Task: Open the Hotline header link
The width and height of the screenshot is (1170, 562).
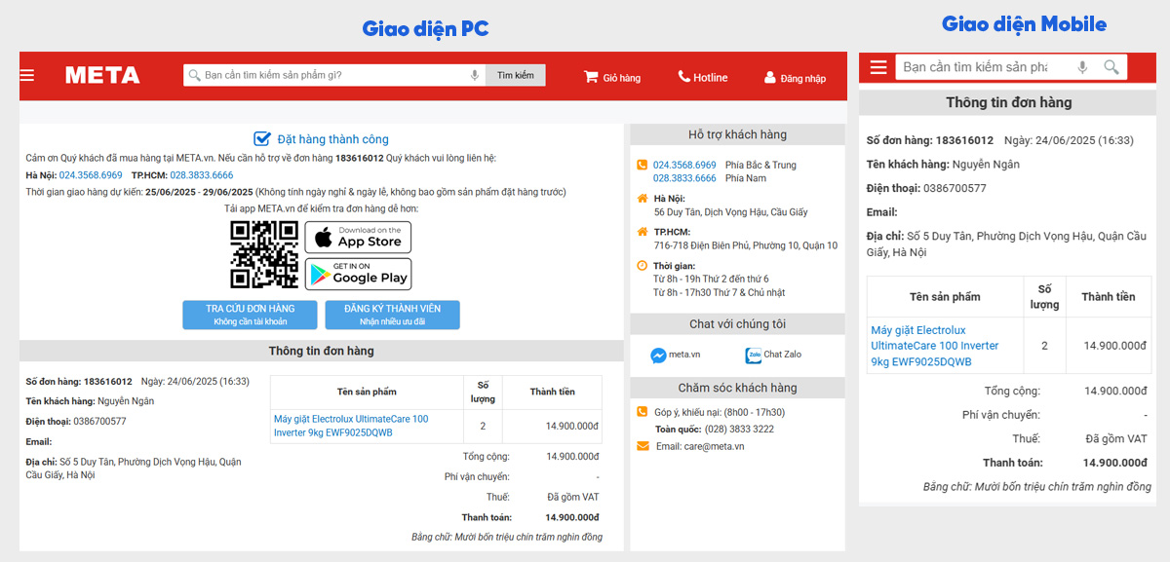Action: [703, 77]
